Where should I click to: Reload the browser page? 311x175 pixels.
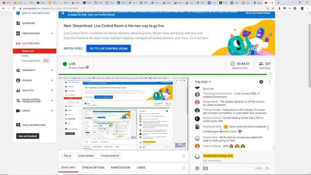14,9
